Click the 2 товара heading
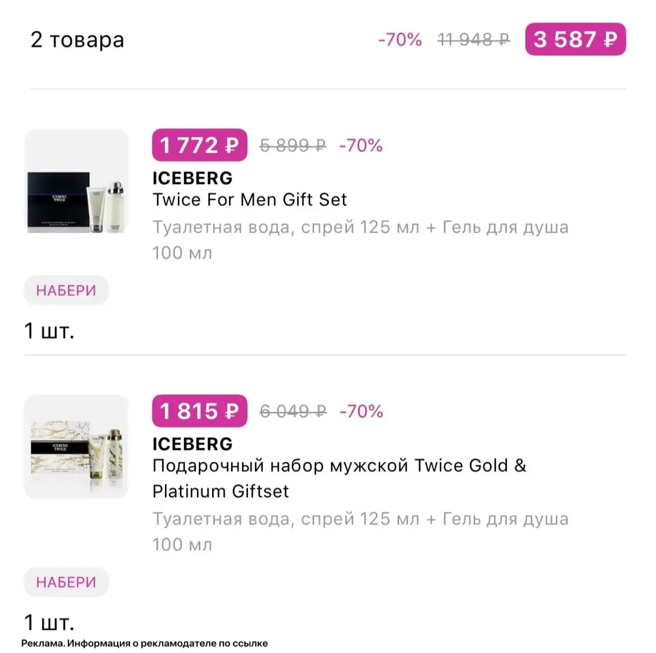 point(77,39)
